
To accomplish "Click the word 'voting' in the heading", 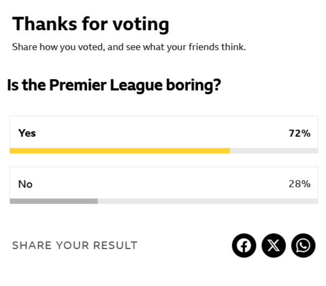I will tap(141, 25).
